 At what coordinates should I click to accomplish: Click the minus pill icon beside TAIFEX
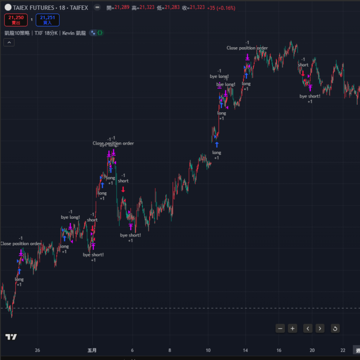pyautogui.click(x=97, y=7)
